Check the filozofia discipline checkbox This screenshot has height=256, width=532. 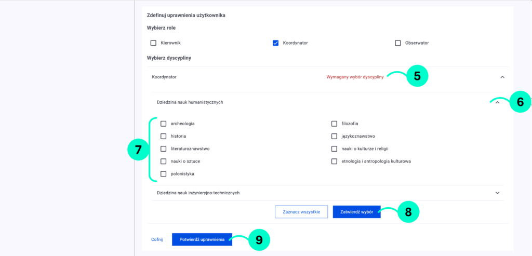[335, 124]
